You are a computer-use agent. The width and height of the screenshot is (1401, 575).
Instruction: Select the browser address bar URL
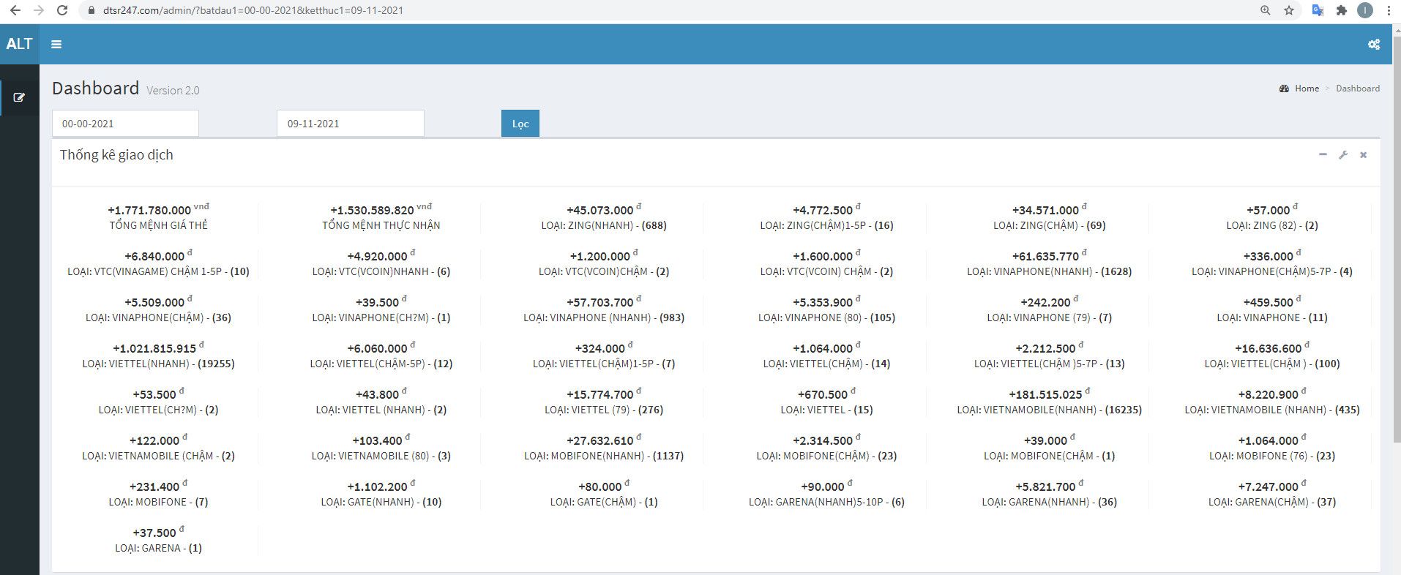click(253, 10)
